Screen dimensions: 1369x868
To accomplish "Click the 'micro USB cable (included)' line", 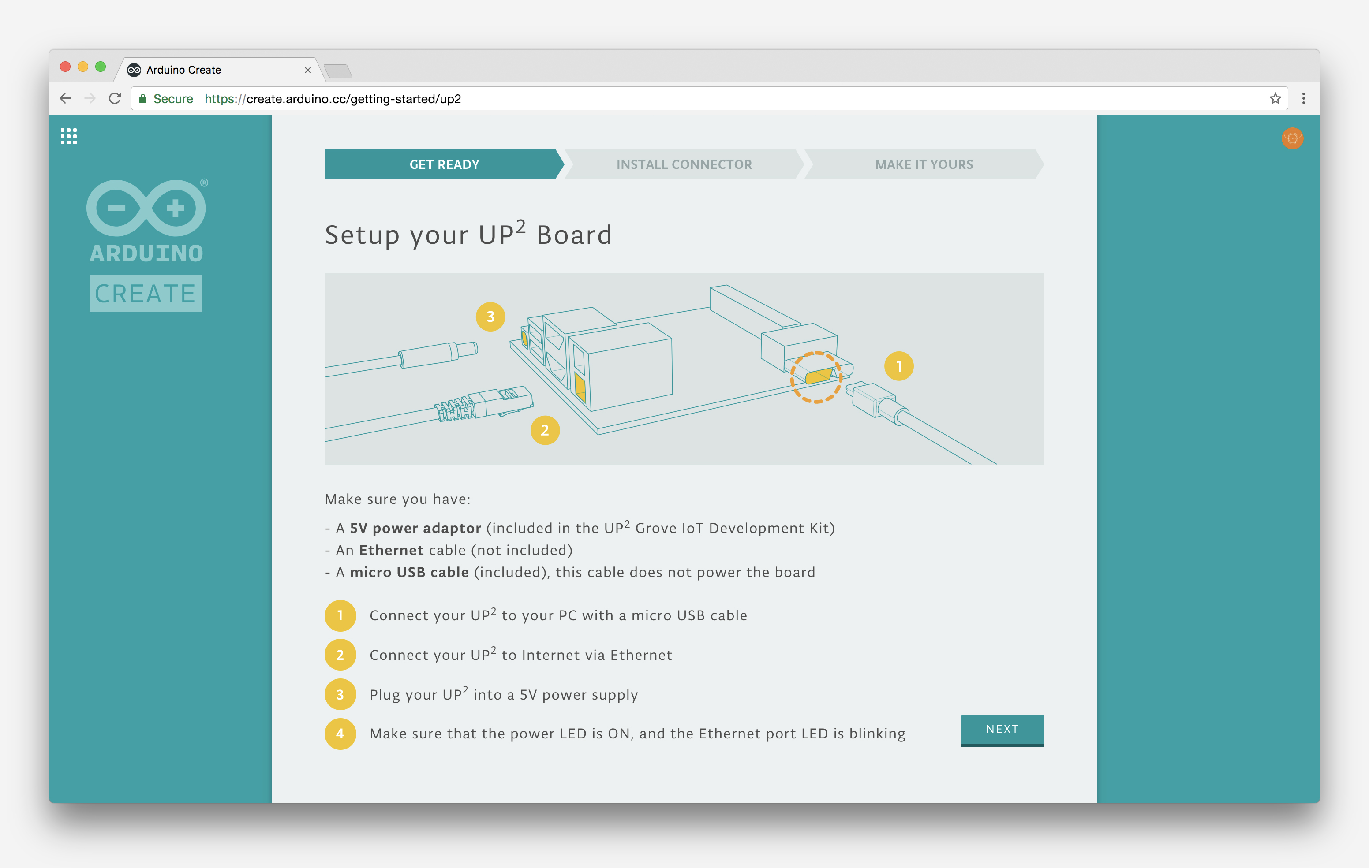I will (570, 572).
